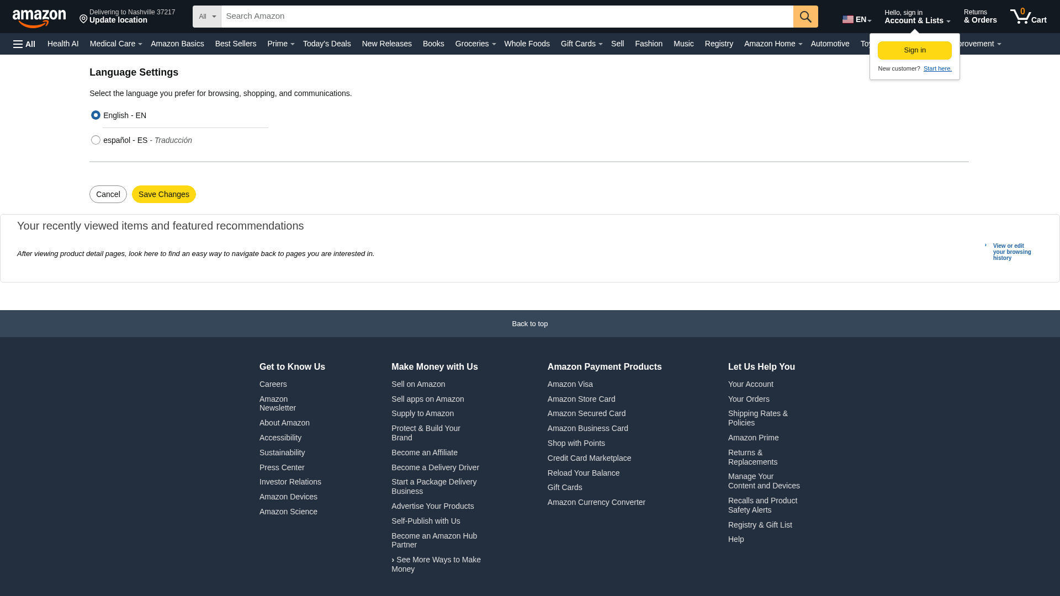This screenshot has width=1060, height=596.
Task: Open the search category All dropdown
Action: (x=207, y=17)
